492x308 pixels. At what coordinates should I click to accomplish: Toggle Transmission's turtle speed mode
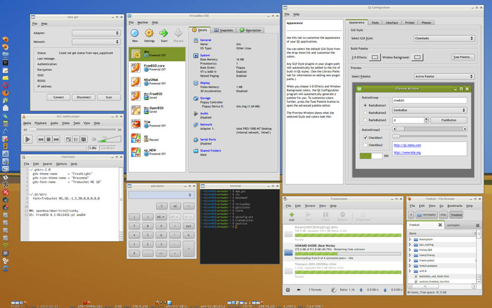point(298,289)
